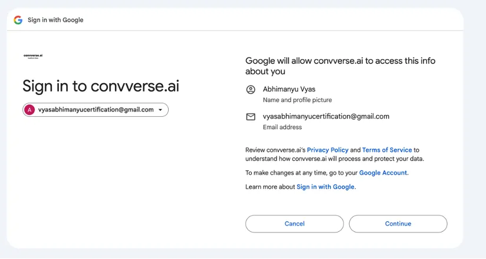Click the Cancel button

point(294,224)
